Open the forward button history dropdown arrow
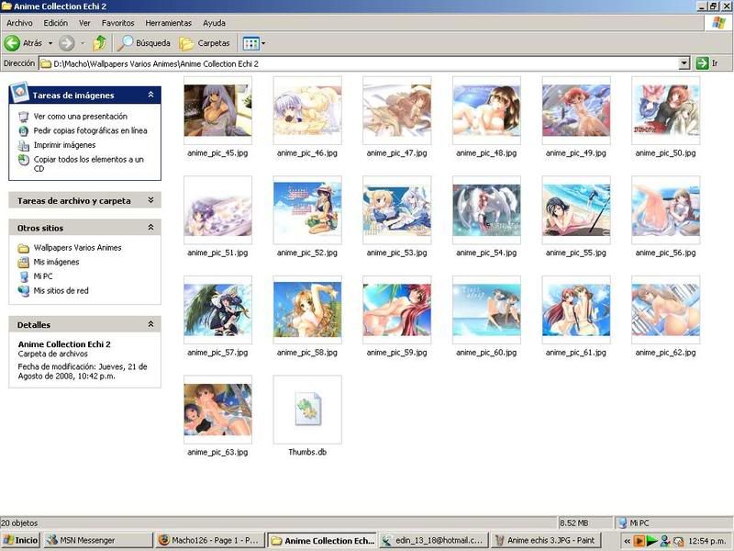734x551 pixels. pos(83,43)
